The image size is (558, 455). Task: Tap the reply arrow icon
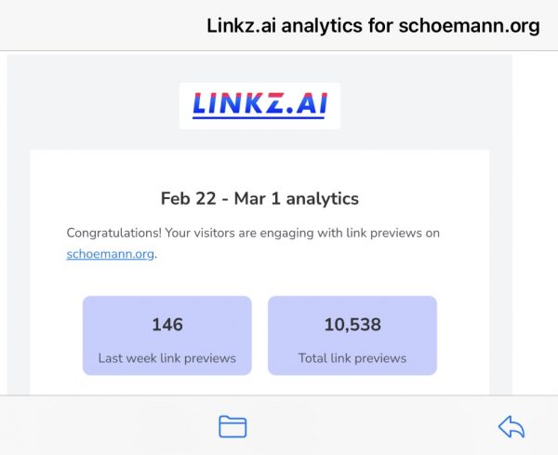pos(511,426)
